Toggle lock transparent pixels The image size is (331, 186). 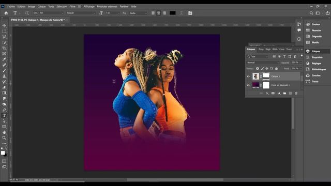[258, 69]
